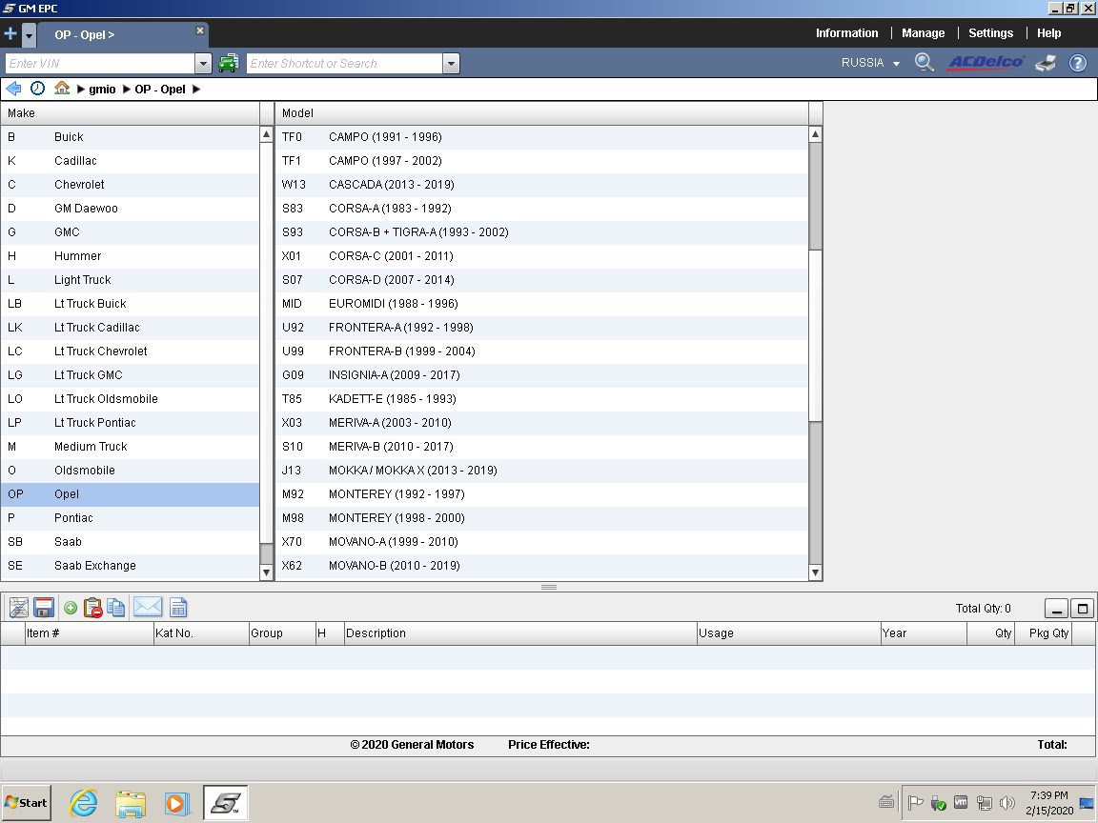Close the OP - Opel tab
This screenshot has height=823, width=1098.
199,30
